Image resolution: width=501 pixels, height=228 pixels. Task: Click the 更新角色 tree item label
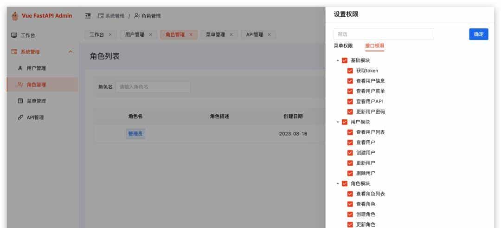(x=366, y=224)
